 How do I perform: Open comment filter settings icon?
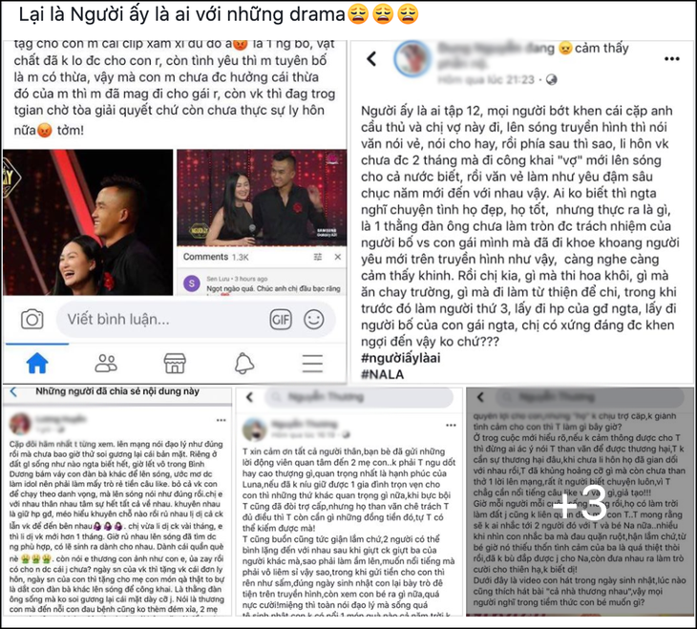coord(317,257)
